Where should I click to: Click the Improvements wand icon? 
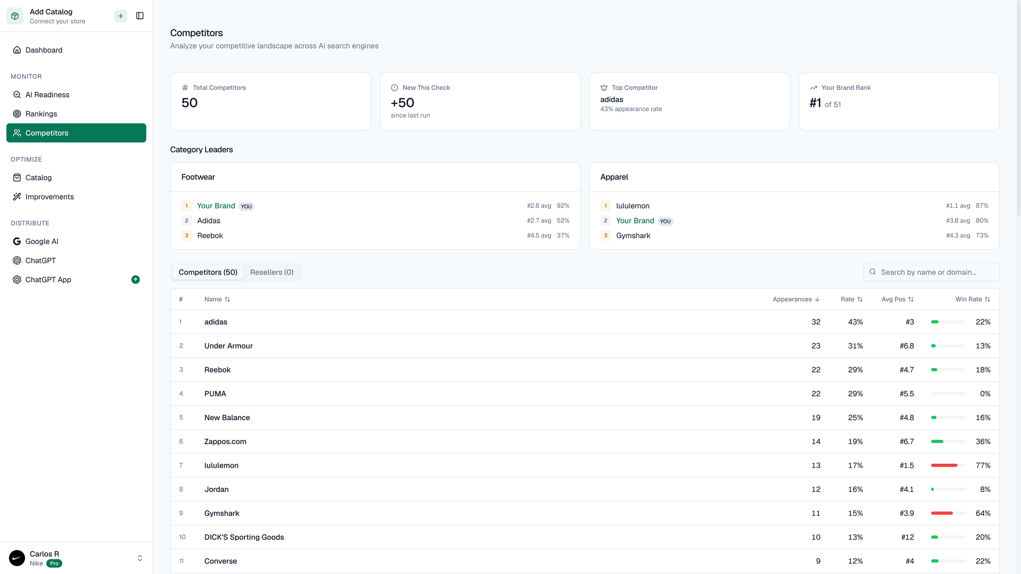[x=17, y=197]
